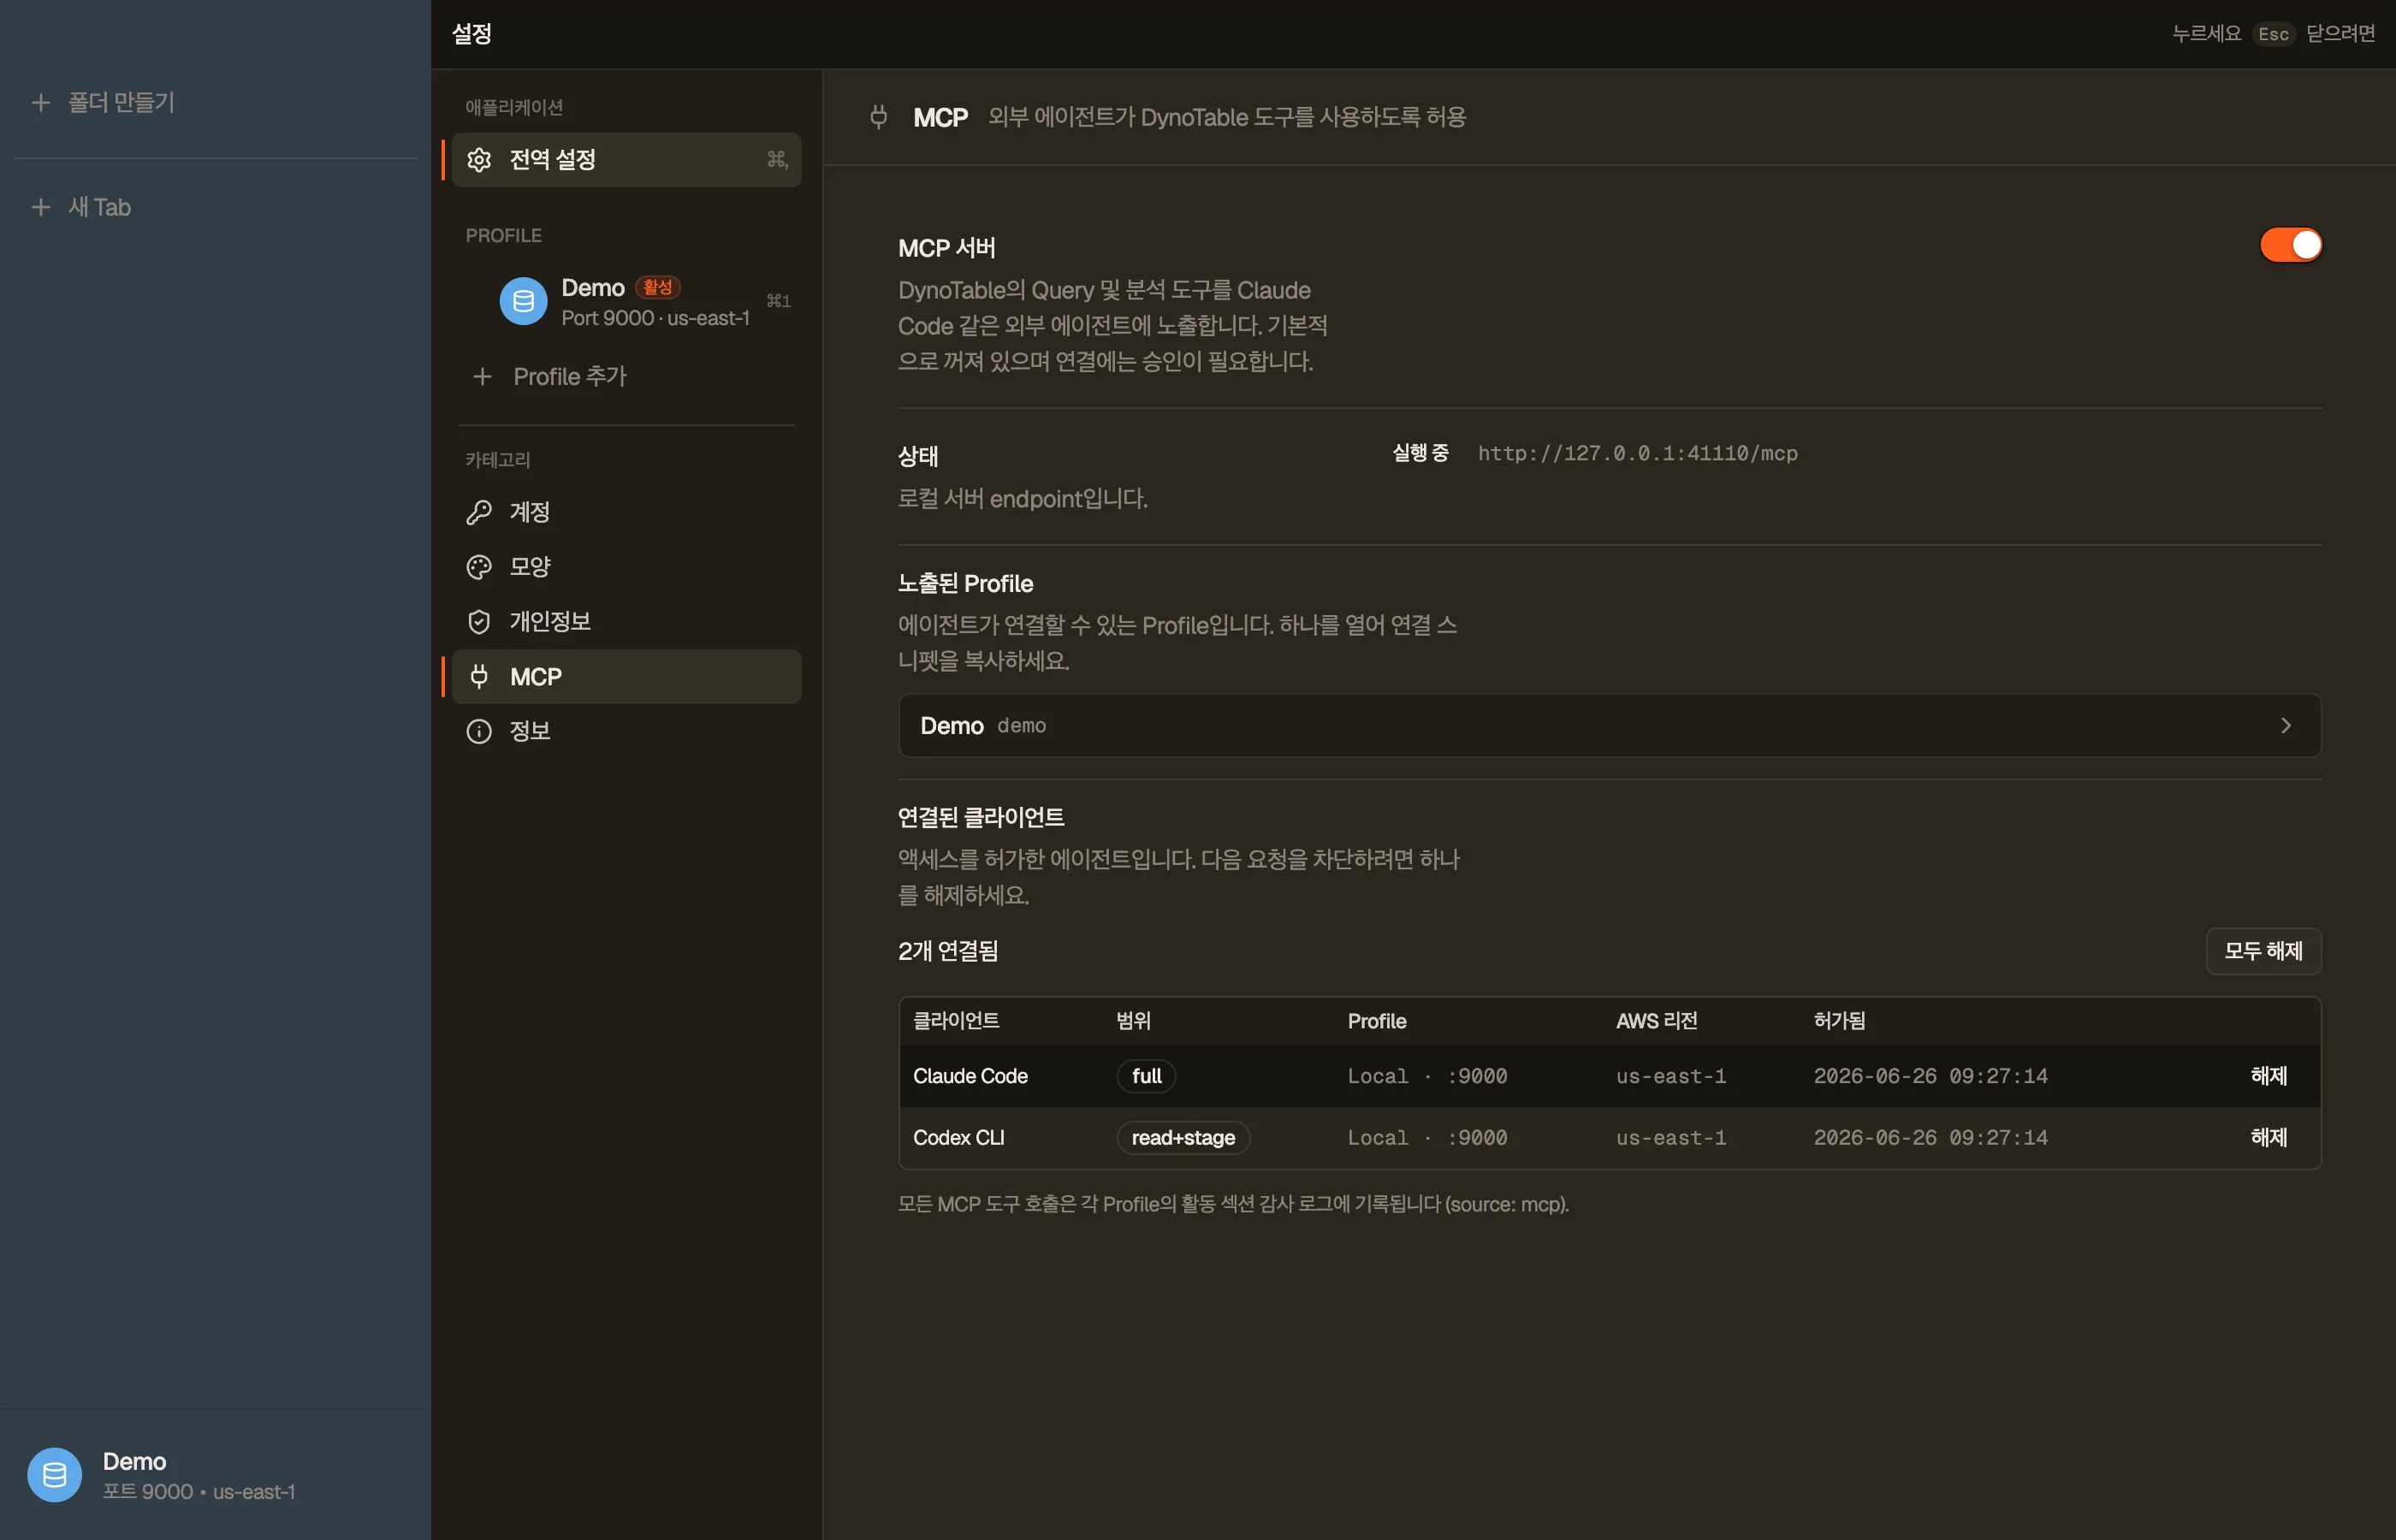The image size is (2396, 1540).
Task: Click 폴더 만들기 in the left panel
Action: (x=121, y=102)
